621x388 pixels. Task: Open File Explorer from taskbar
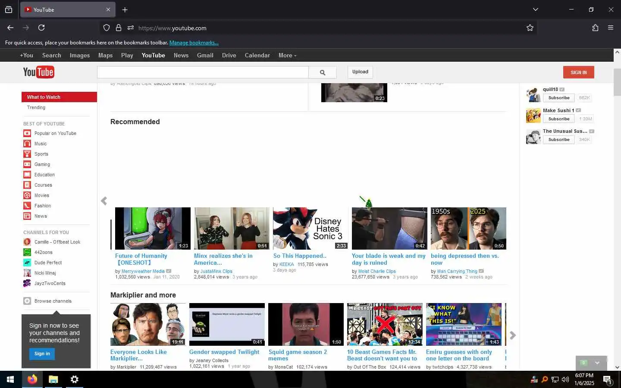pos(53,379)
